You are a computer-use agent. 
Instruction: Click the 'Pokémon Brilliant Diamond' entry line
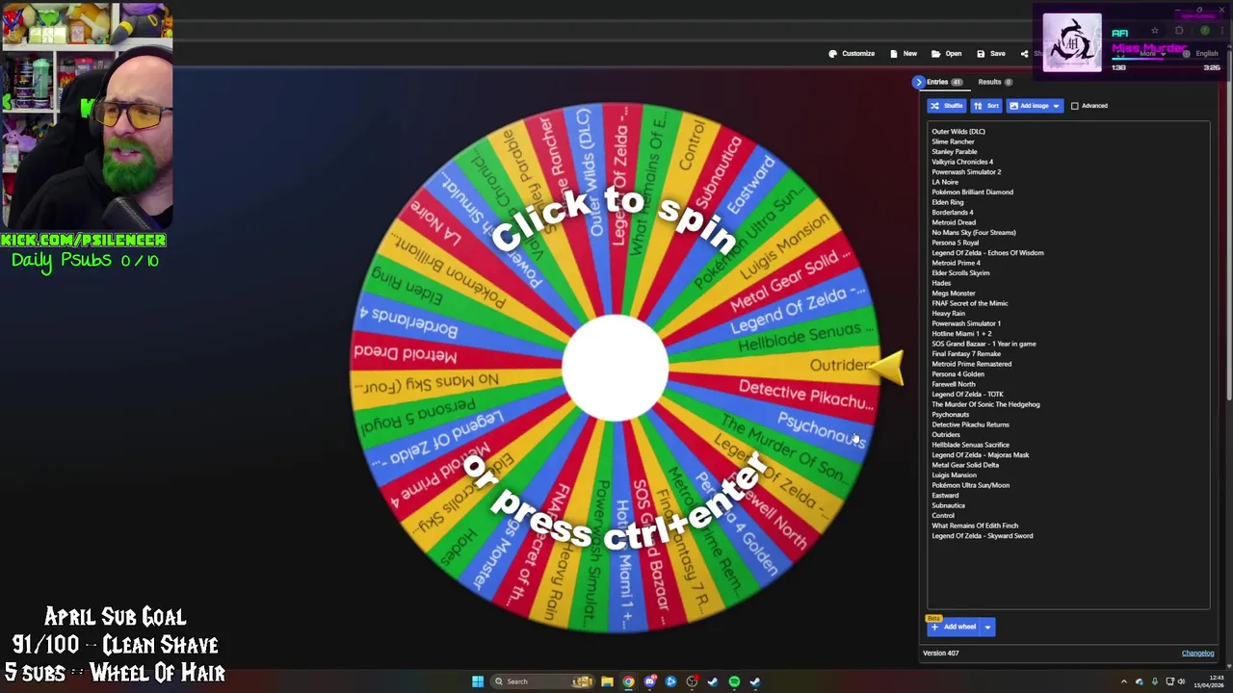tap(972, 192)
